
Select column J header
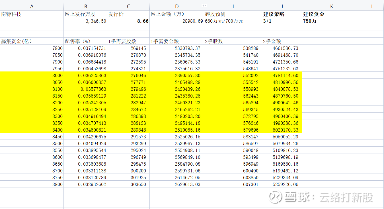[x=282, y=7]
